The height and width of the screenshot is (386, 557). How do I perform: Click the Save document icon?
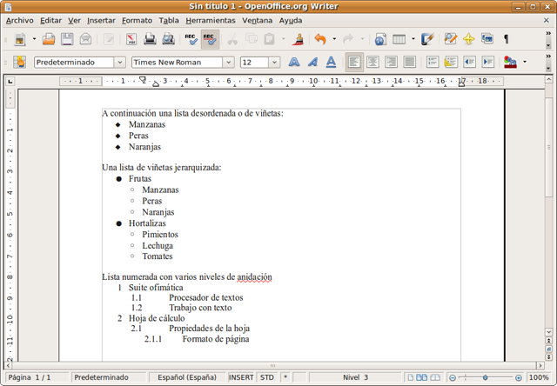(x=67, y=39)
